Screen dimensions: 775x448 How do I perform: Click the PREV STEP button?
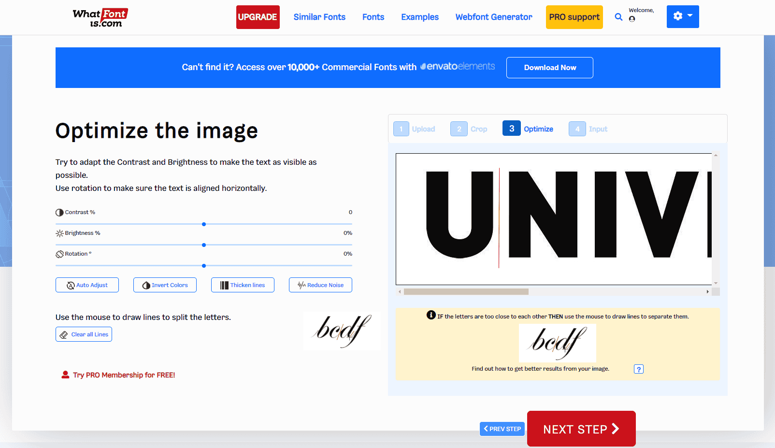click(502, 429)
